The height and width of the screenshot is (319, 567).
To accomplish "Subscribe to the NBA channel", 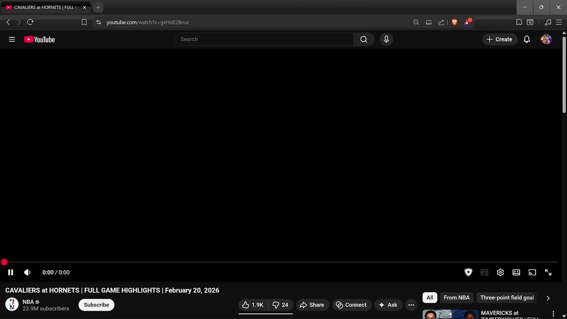I will point(97,305).
